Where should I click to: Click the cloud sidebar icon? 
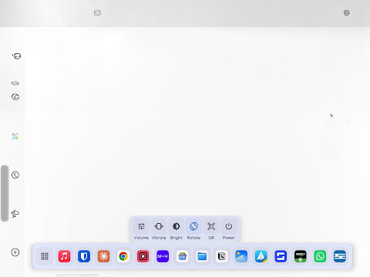[15, 214]
